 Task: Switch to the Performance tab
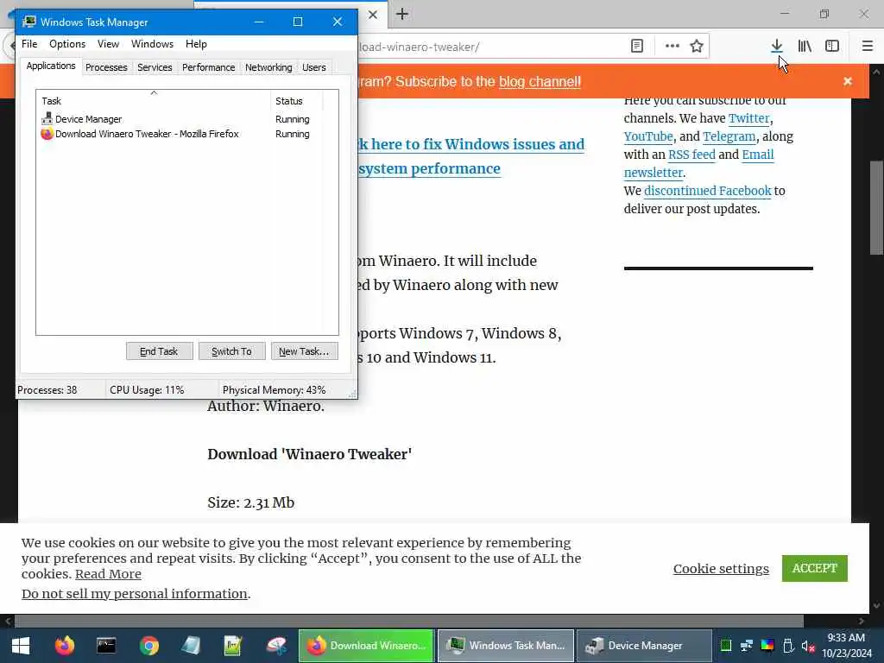(209, 67)
